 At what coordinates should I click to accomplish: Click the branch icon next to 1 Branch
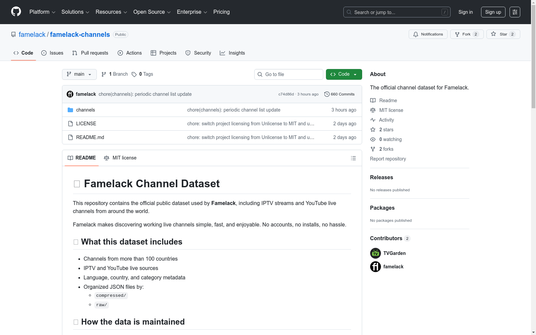point(104,74)
